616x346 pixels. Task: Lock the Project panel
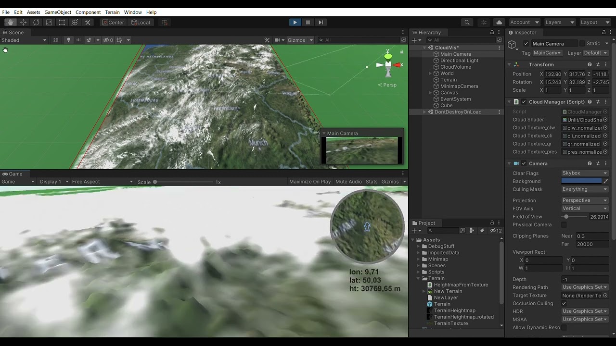pos(492,223)
